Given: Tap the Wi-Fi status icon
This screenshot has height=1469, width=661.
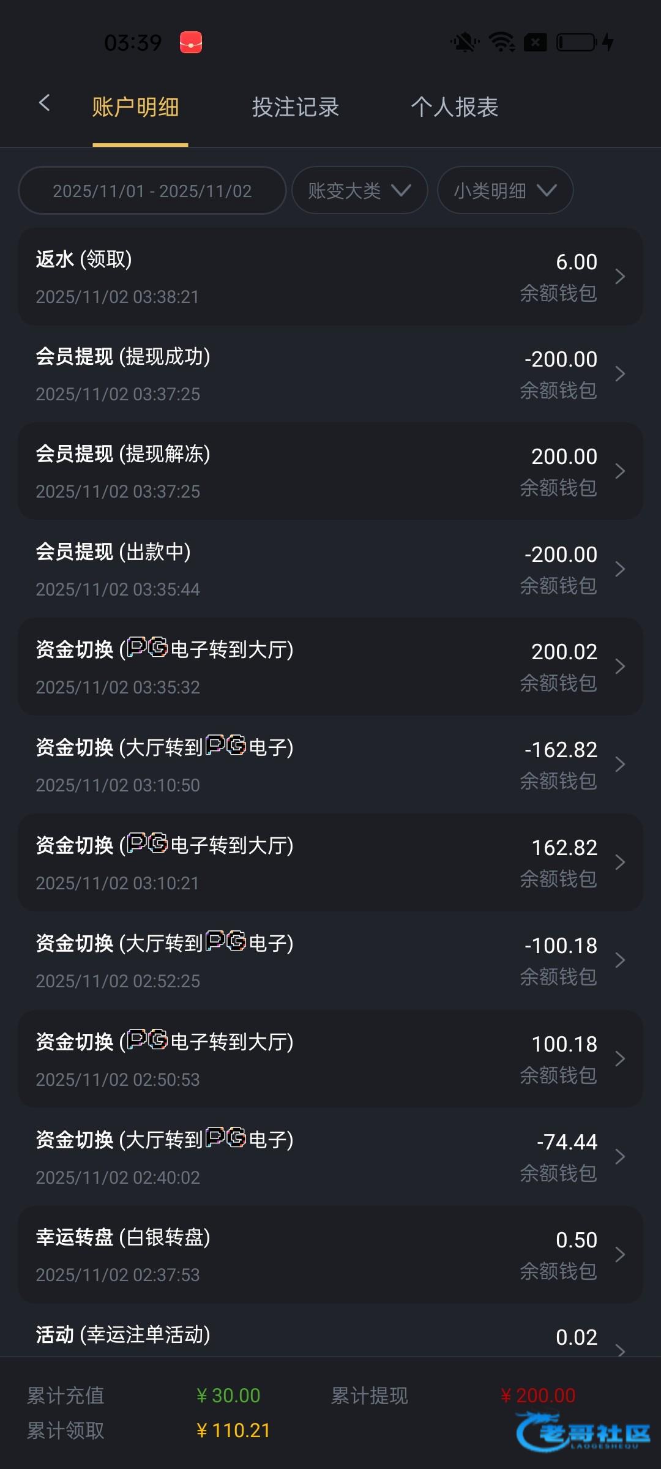Looking at the screenshot, I should (x=502, y=43).
